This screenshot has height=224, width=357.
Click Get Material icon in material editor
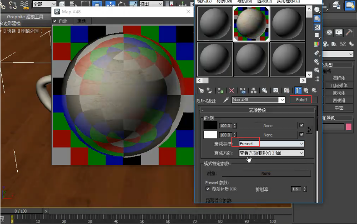(x=201, y=91)
